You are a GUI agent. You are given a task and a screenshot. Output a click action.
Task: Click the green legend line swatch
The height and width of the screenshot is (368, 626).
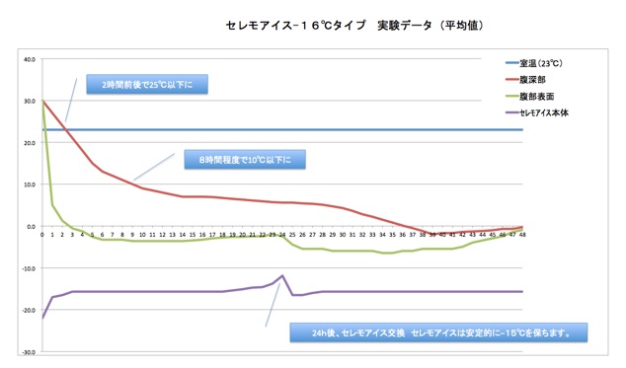point(511,96)
